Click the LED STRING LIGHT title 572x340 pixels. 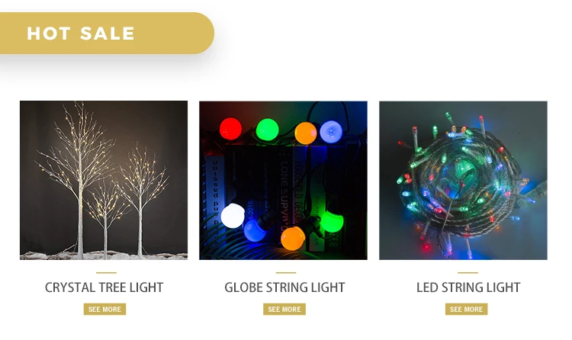pyautogui.click(x=468, y=287)
